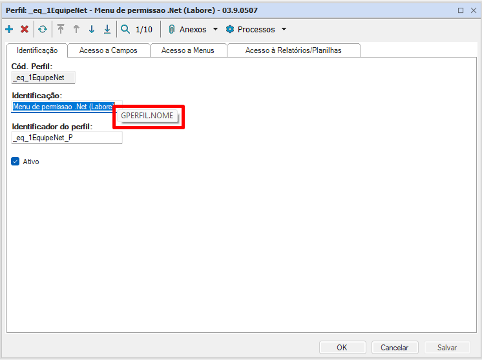Go to previous record up arrow
The width and height of the screenshot is (482, 360).
tap(76, 29)
